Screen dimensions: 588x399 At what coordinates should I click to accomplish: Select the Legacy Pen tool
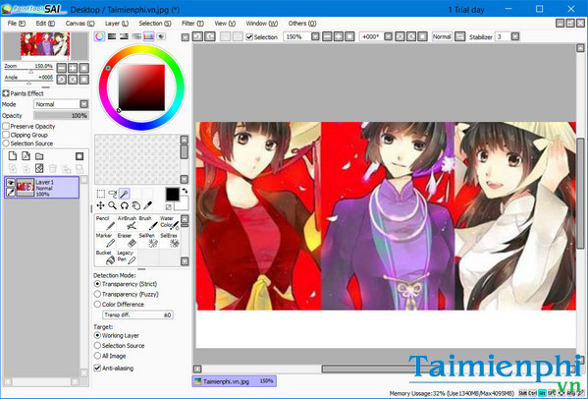click(128, 257)
